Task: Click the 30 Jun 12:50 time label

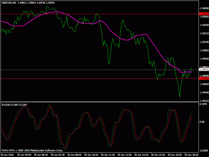Action: 124,155
